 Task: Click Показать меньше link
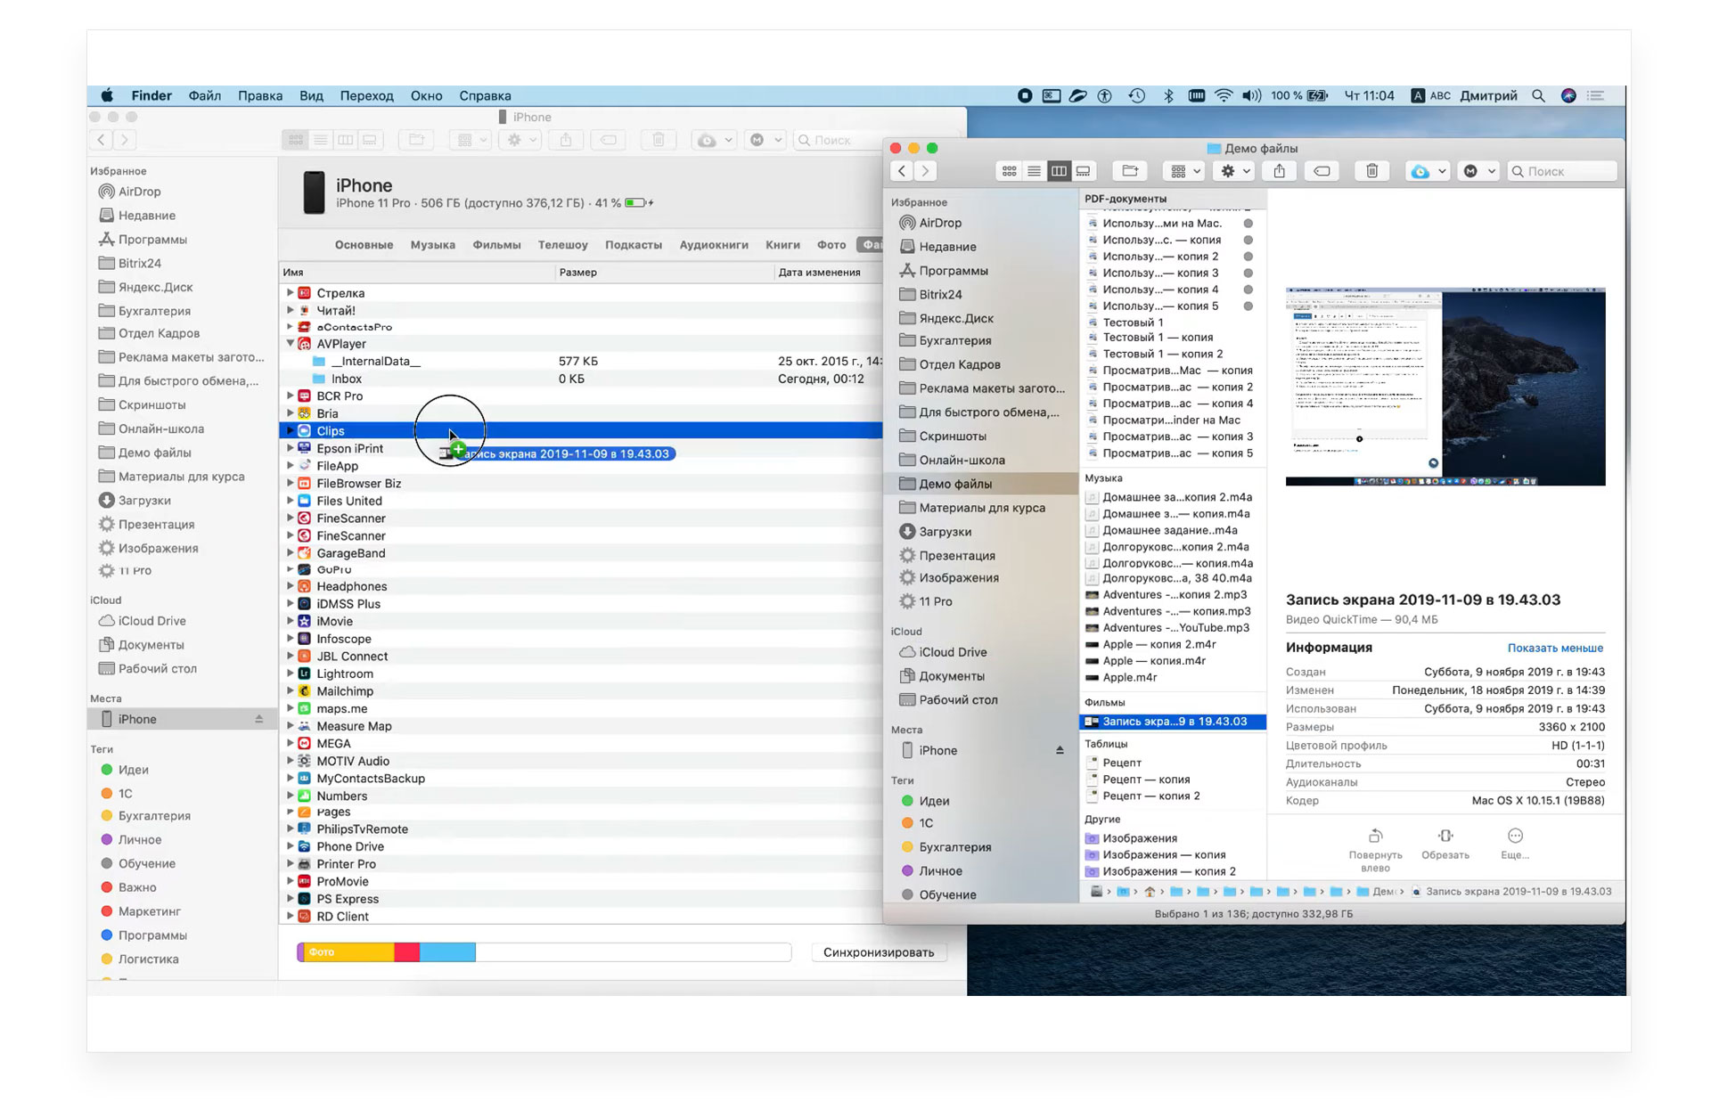tap(1555, 648)
